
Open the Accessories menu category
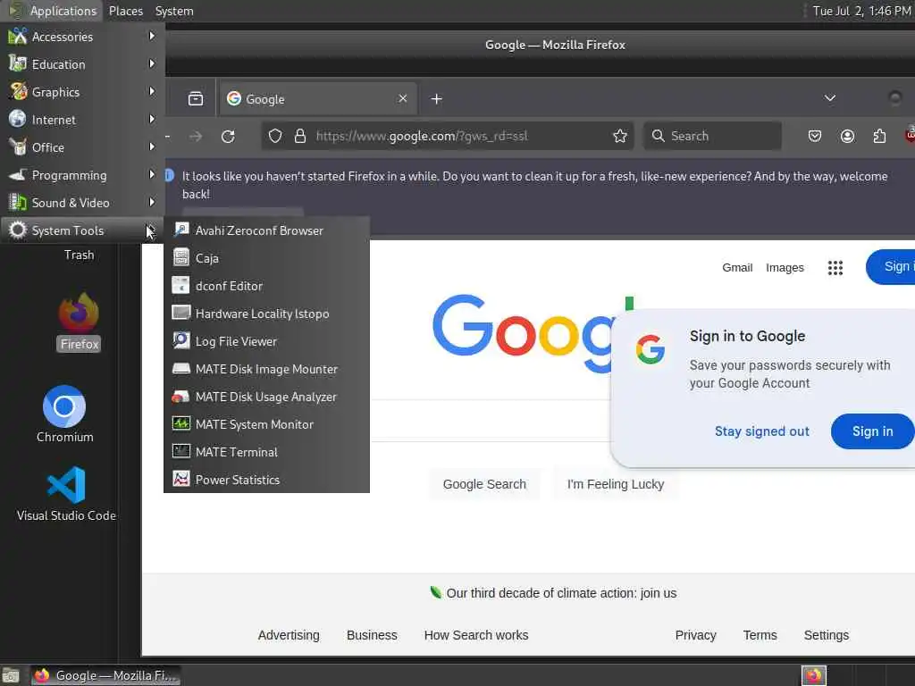tap(81, 36)
